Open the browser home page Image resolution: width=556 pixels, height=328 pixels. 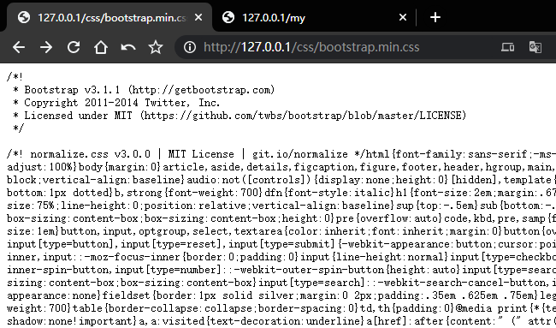[101, 47]
